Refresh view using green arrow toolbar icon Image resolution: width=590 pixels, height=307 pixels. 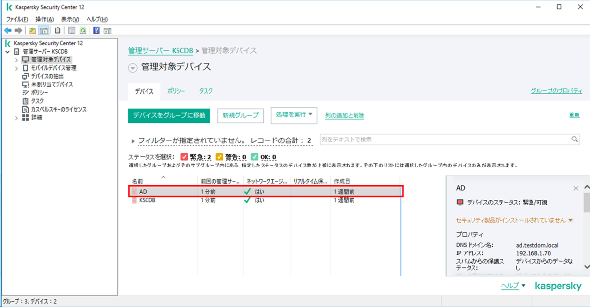pos(83,30)
